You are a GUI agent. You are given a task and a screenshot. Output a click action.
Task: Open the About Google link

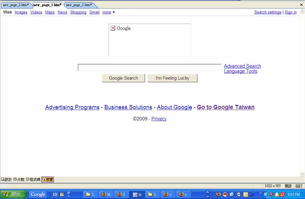[x=174, y=107]
